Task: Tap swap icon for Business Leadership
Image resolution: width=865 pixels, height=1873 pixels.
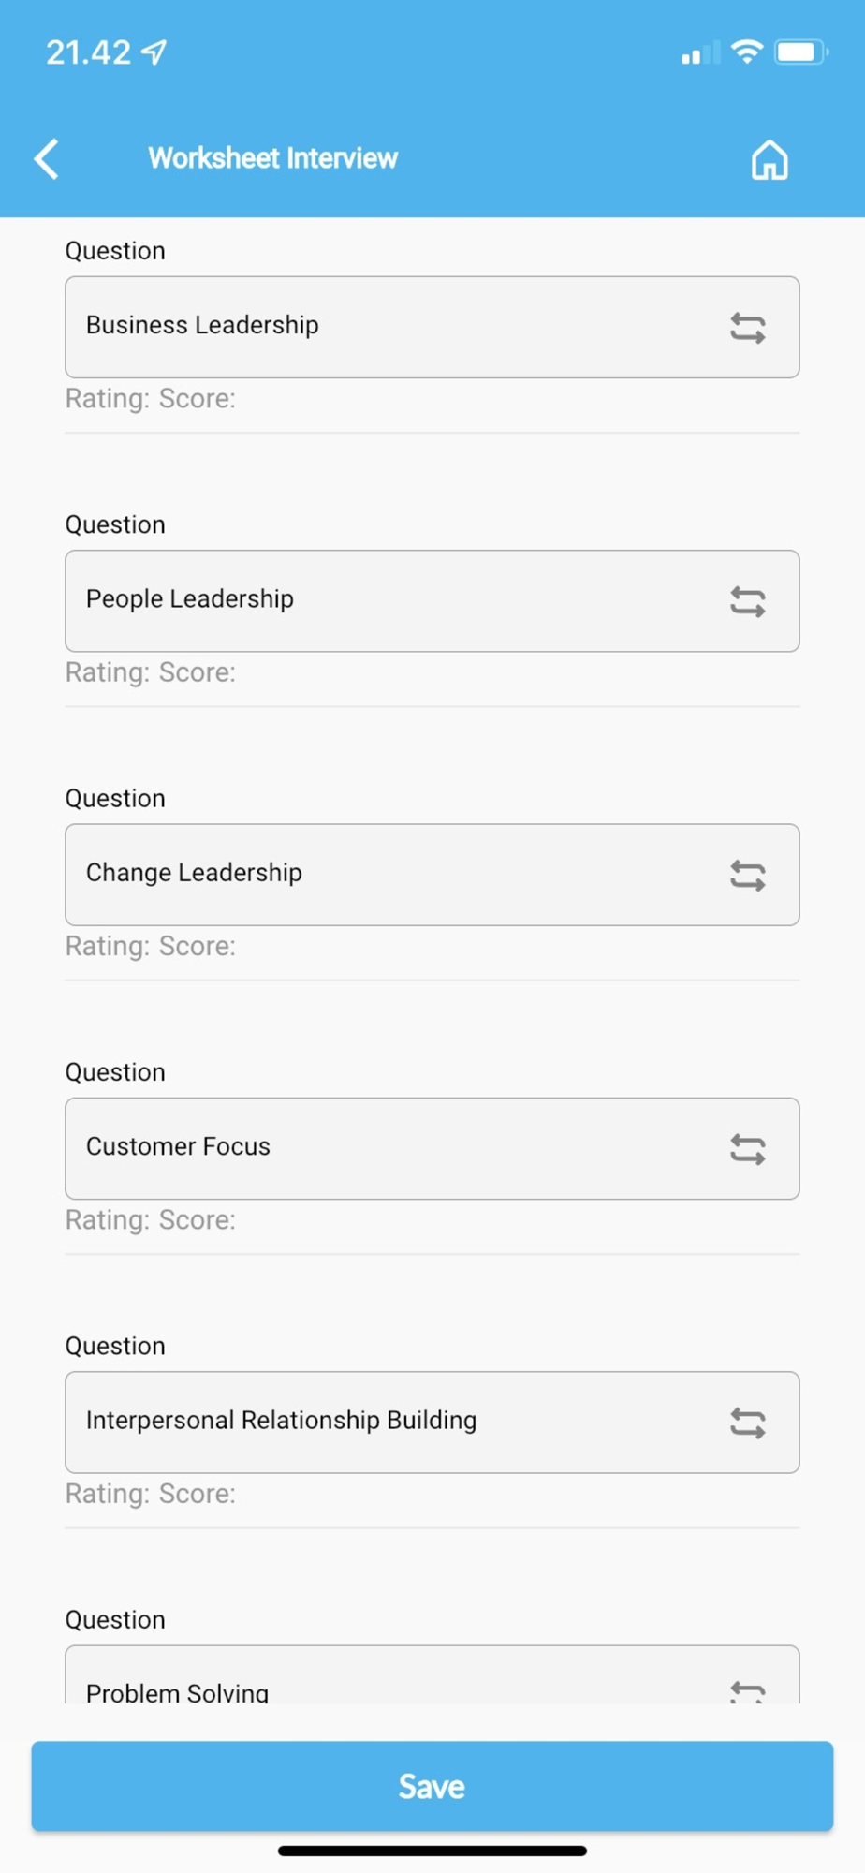Action: pos(748,328)
